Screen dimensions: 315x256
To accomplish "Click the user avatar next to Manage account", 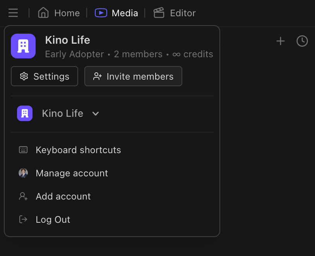I will 23,173.
